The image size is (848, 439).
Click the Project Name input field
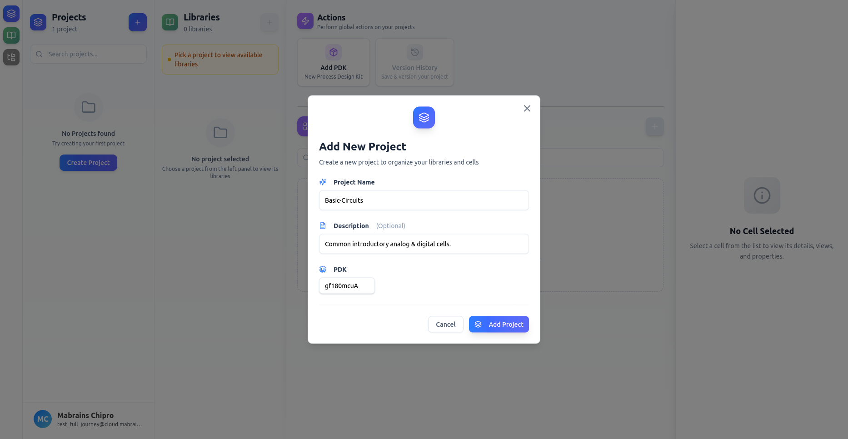[424, 200]
